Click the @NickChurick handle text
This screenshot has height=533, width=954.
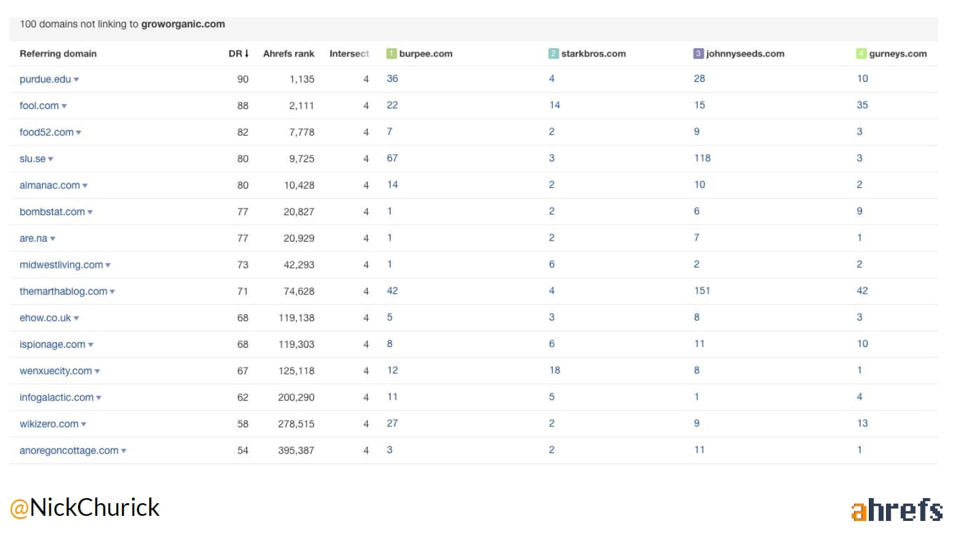[x=84, y=508]
